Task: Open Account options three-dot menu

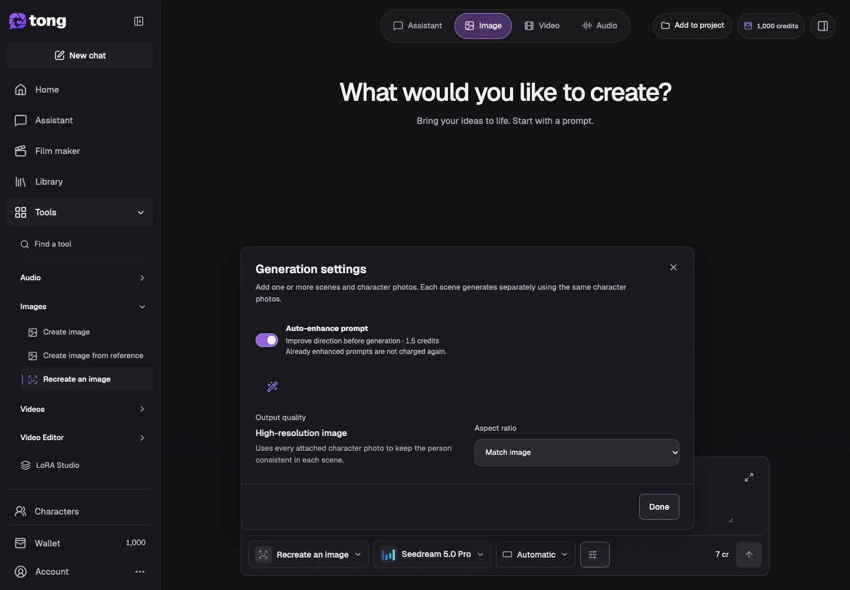Action: [x=140, y=572]
